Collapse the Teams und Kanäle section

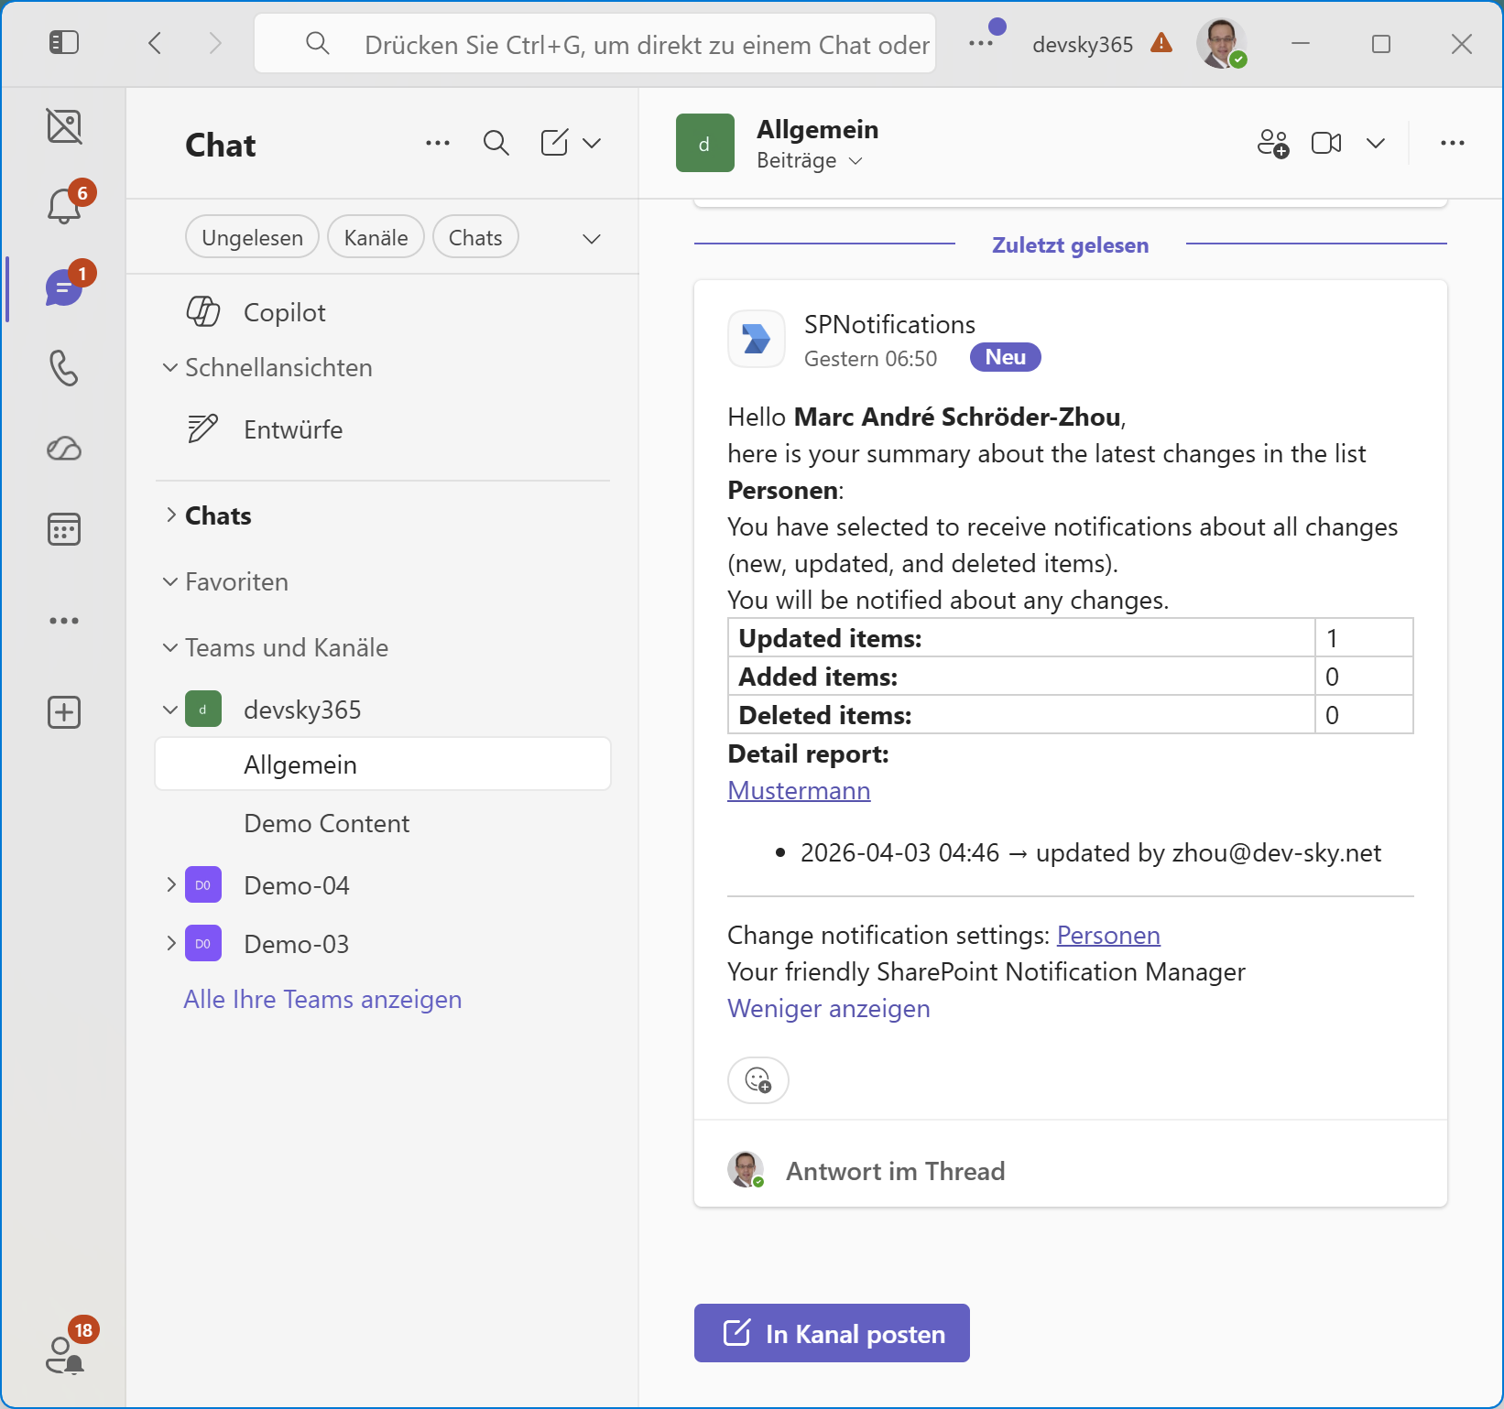[169, 647]
